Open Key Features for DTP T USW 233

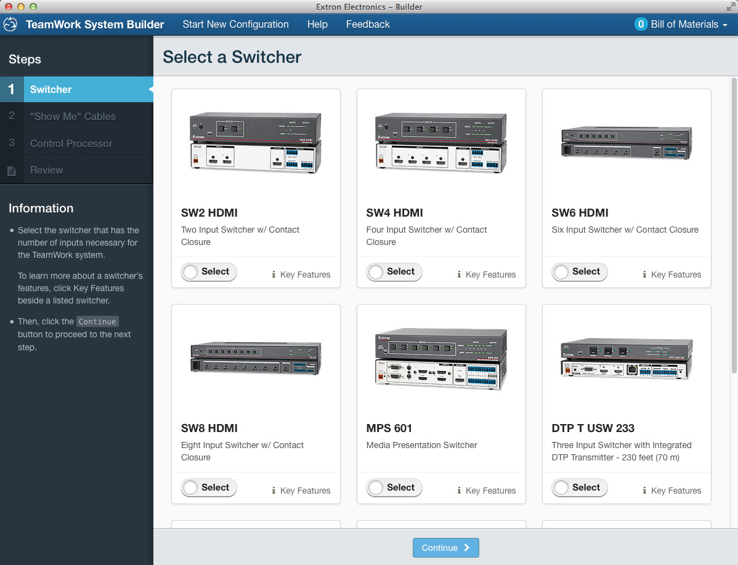point(671,491)
